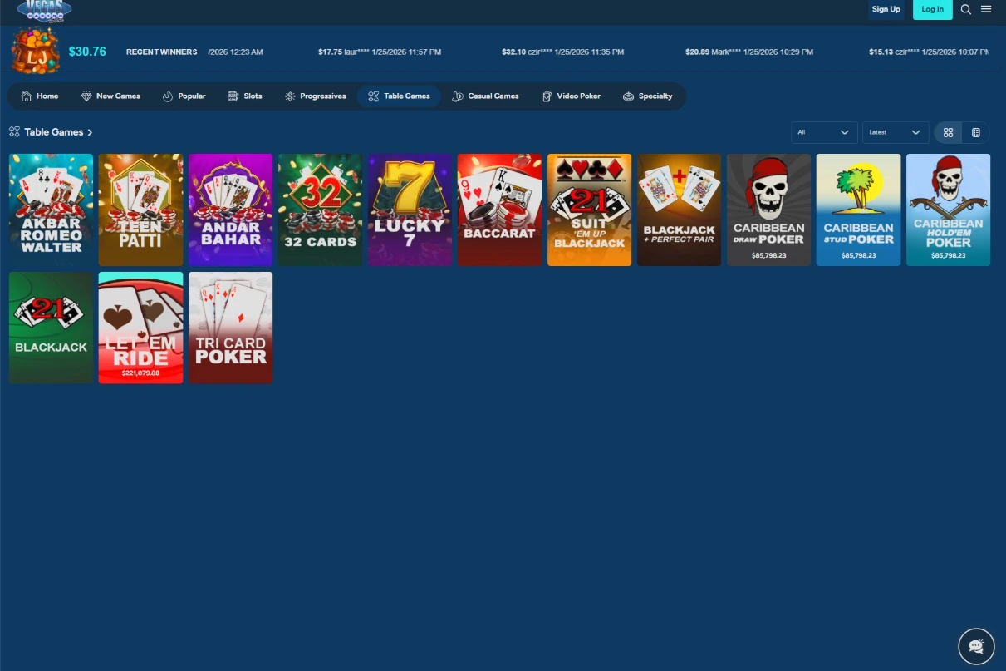This screenshot has height=671, width=1006.
Task: Play the Tri Card Poker game
Action: 230,328
